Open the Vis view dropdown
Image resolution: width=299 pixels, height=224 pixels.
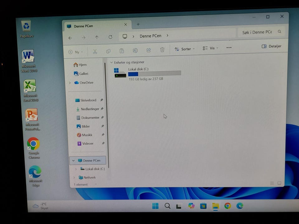coord(211,48)
